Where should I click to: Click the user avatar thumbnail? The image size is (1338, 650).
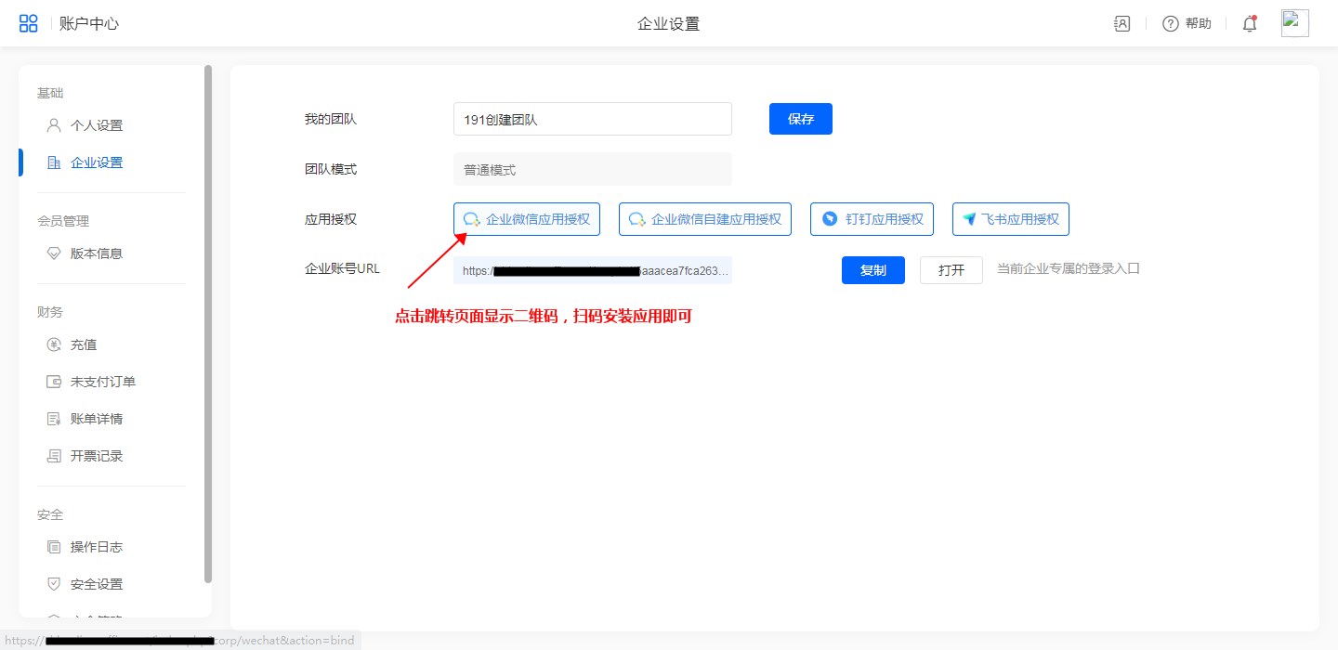1294,23
